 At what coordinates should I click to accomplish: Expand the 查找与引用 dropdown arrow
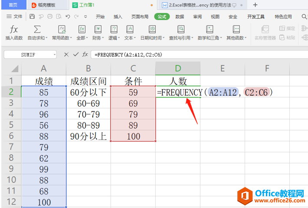click(192, 38)
